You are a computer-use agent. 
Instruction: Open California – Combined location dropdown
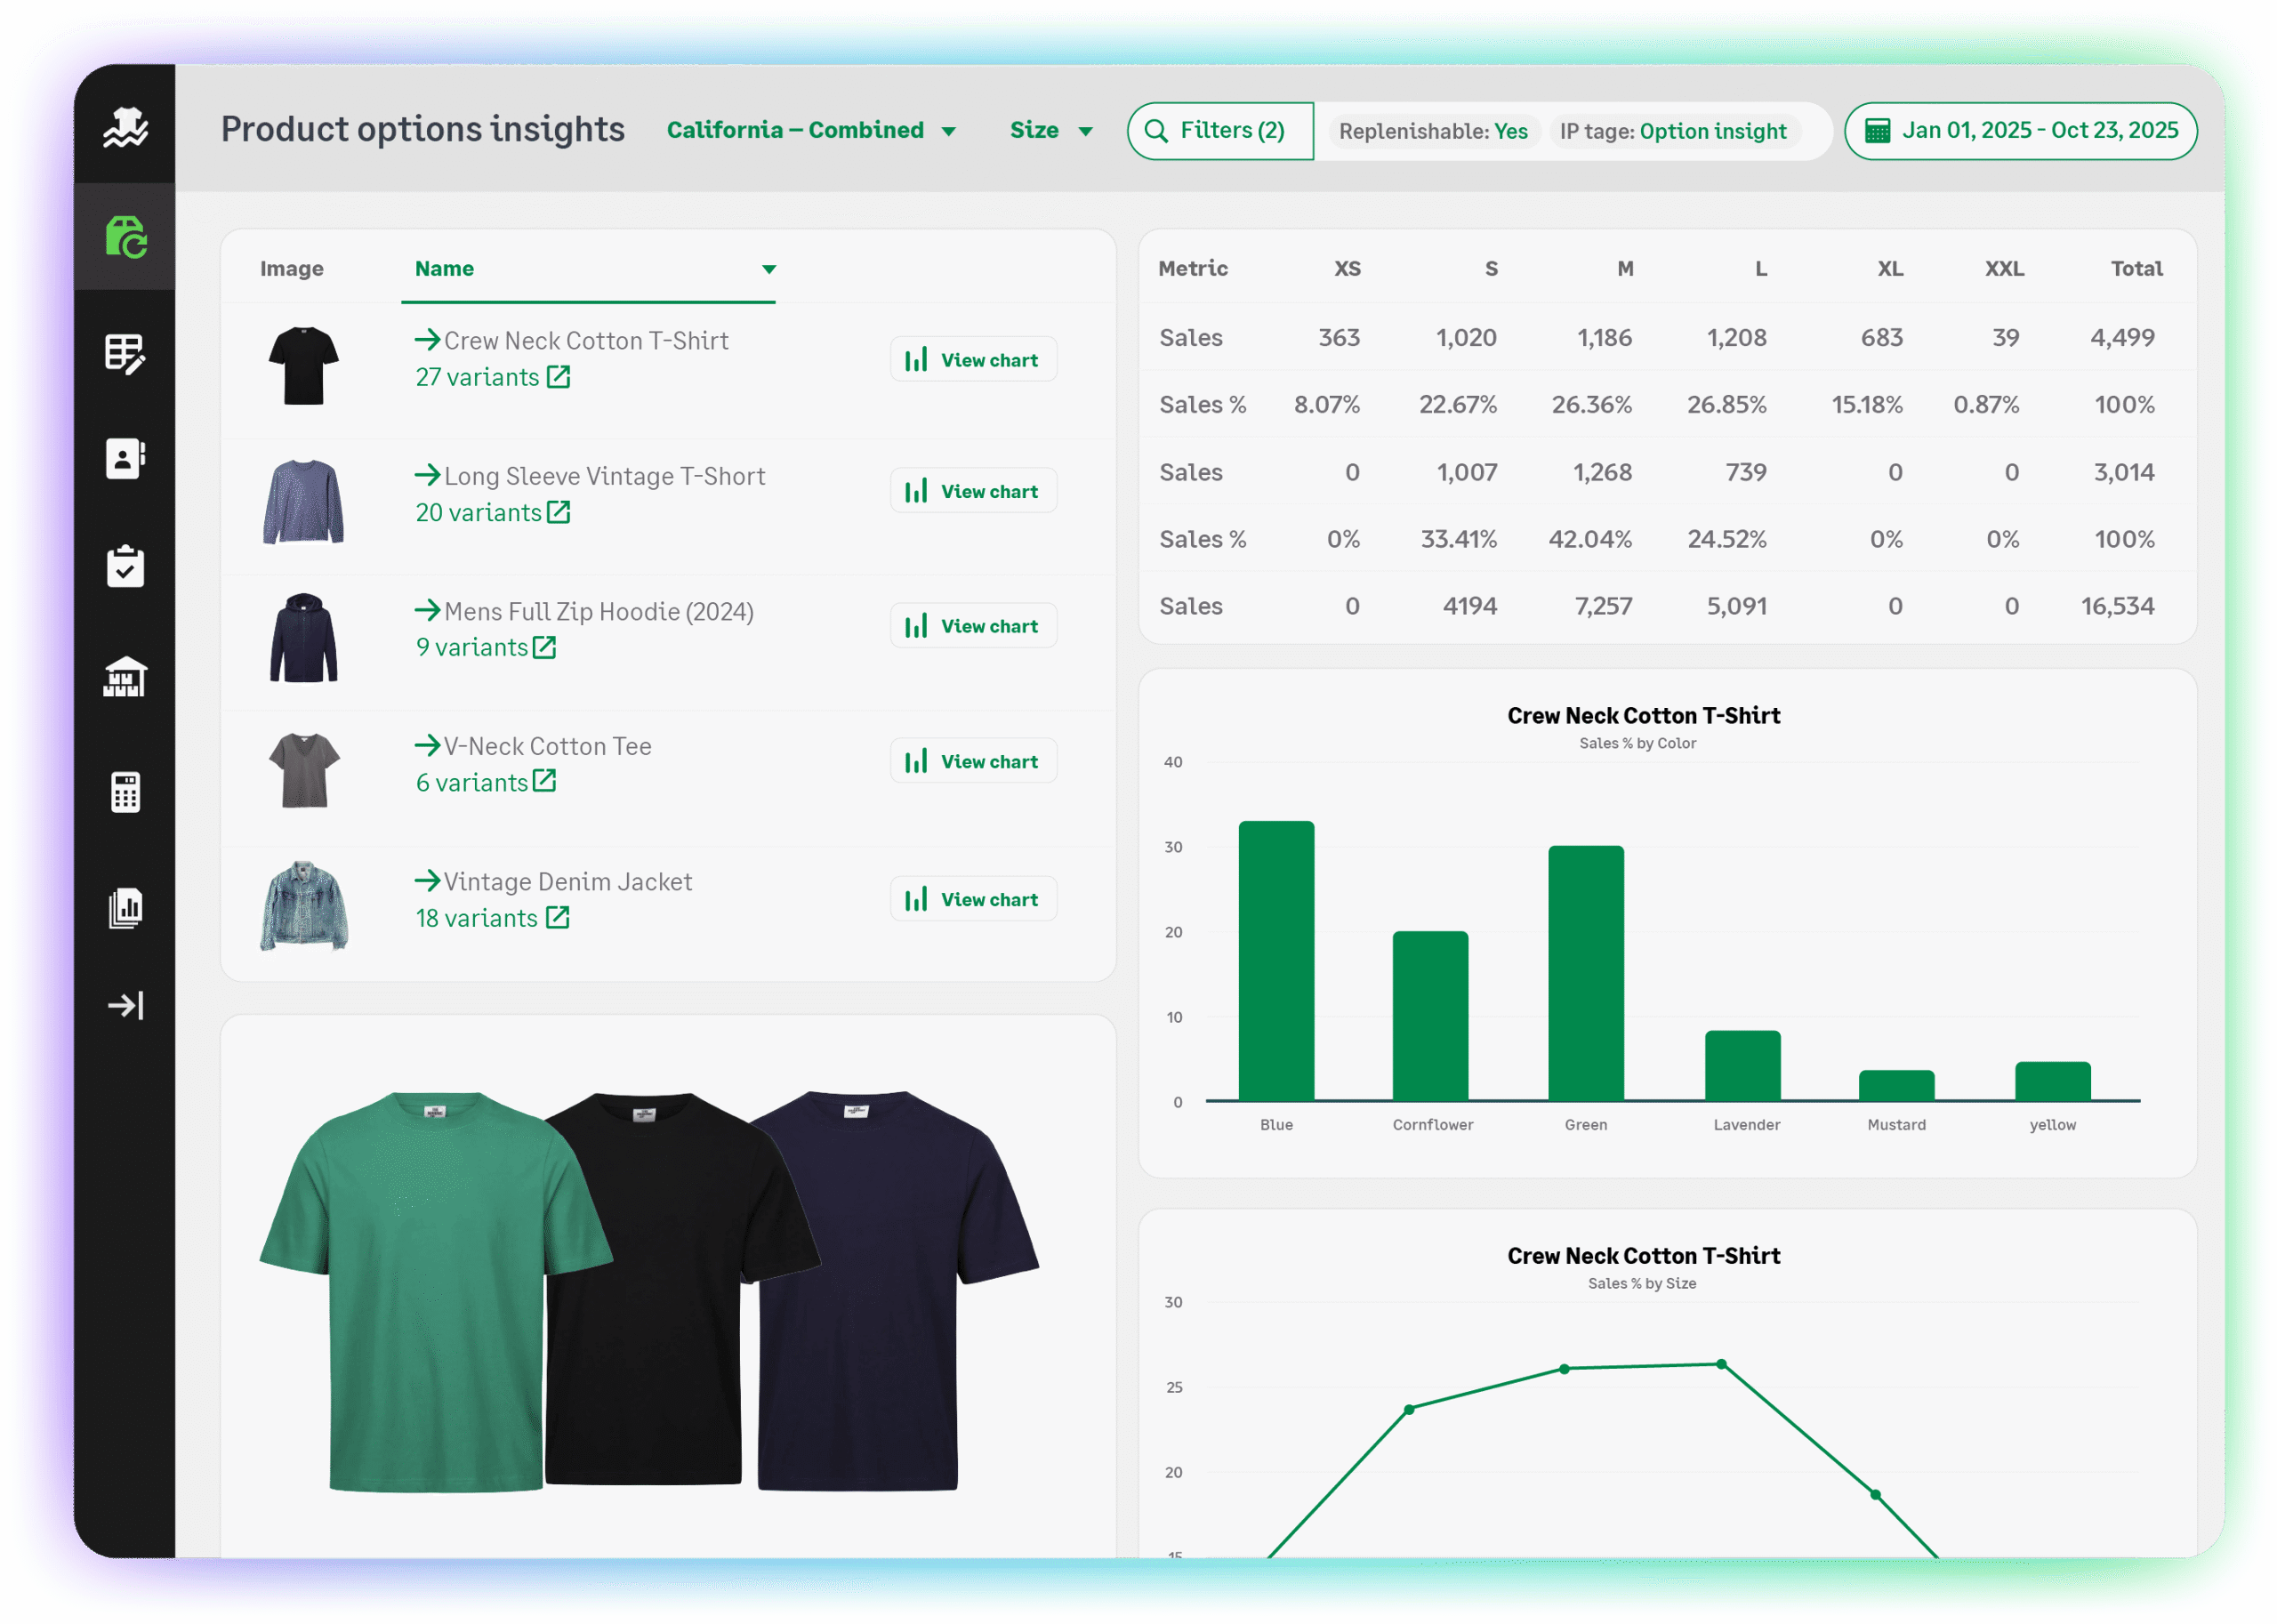(811, 130)
